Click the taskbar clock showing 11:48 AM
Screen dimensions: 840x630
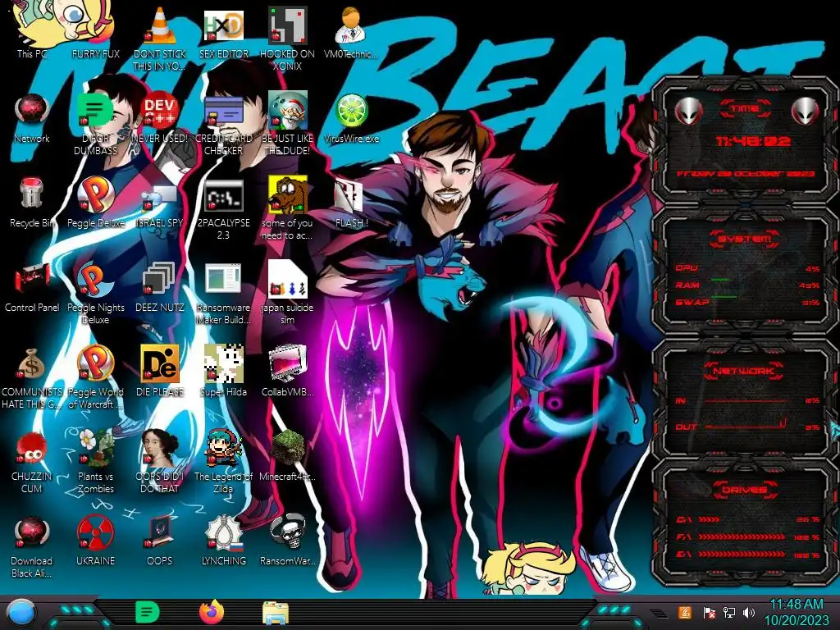796,613
